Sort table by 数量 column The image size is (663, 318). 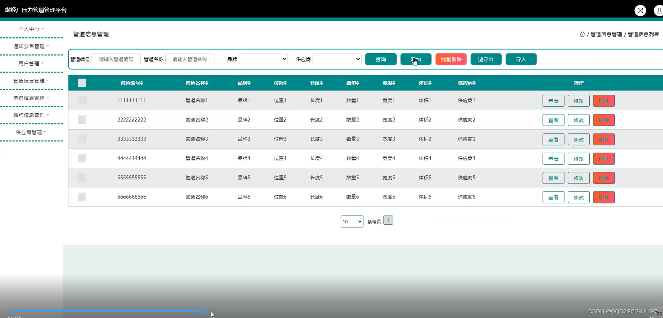352,83
